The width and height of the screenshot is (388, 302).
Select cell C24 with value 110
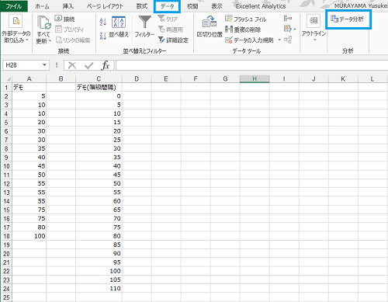tap(99, 289)
